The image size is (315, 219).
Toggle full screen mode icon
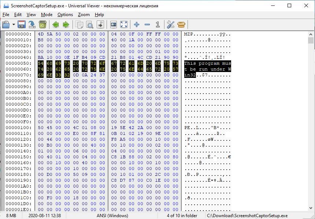124,24
